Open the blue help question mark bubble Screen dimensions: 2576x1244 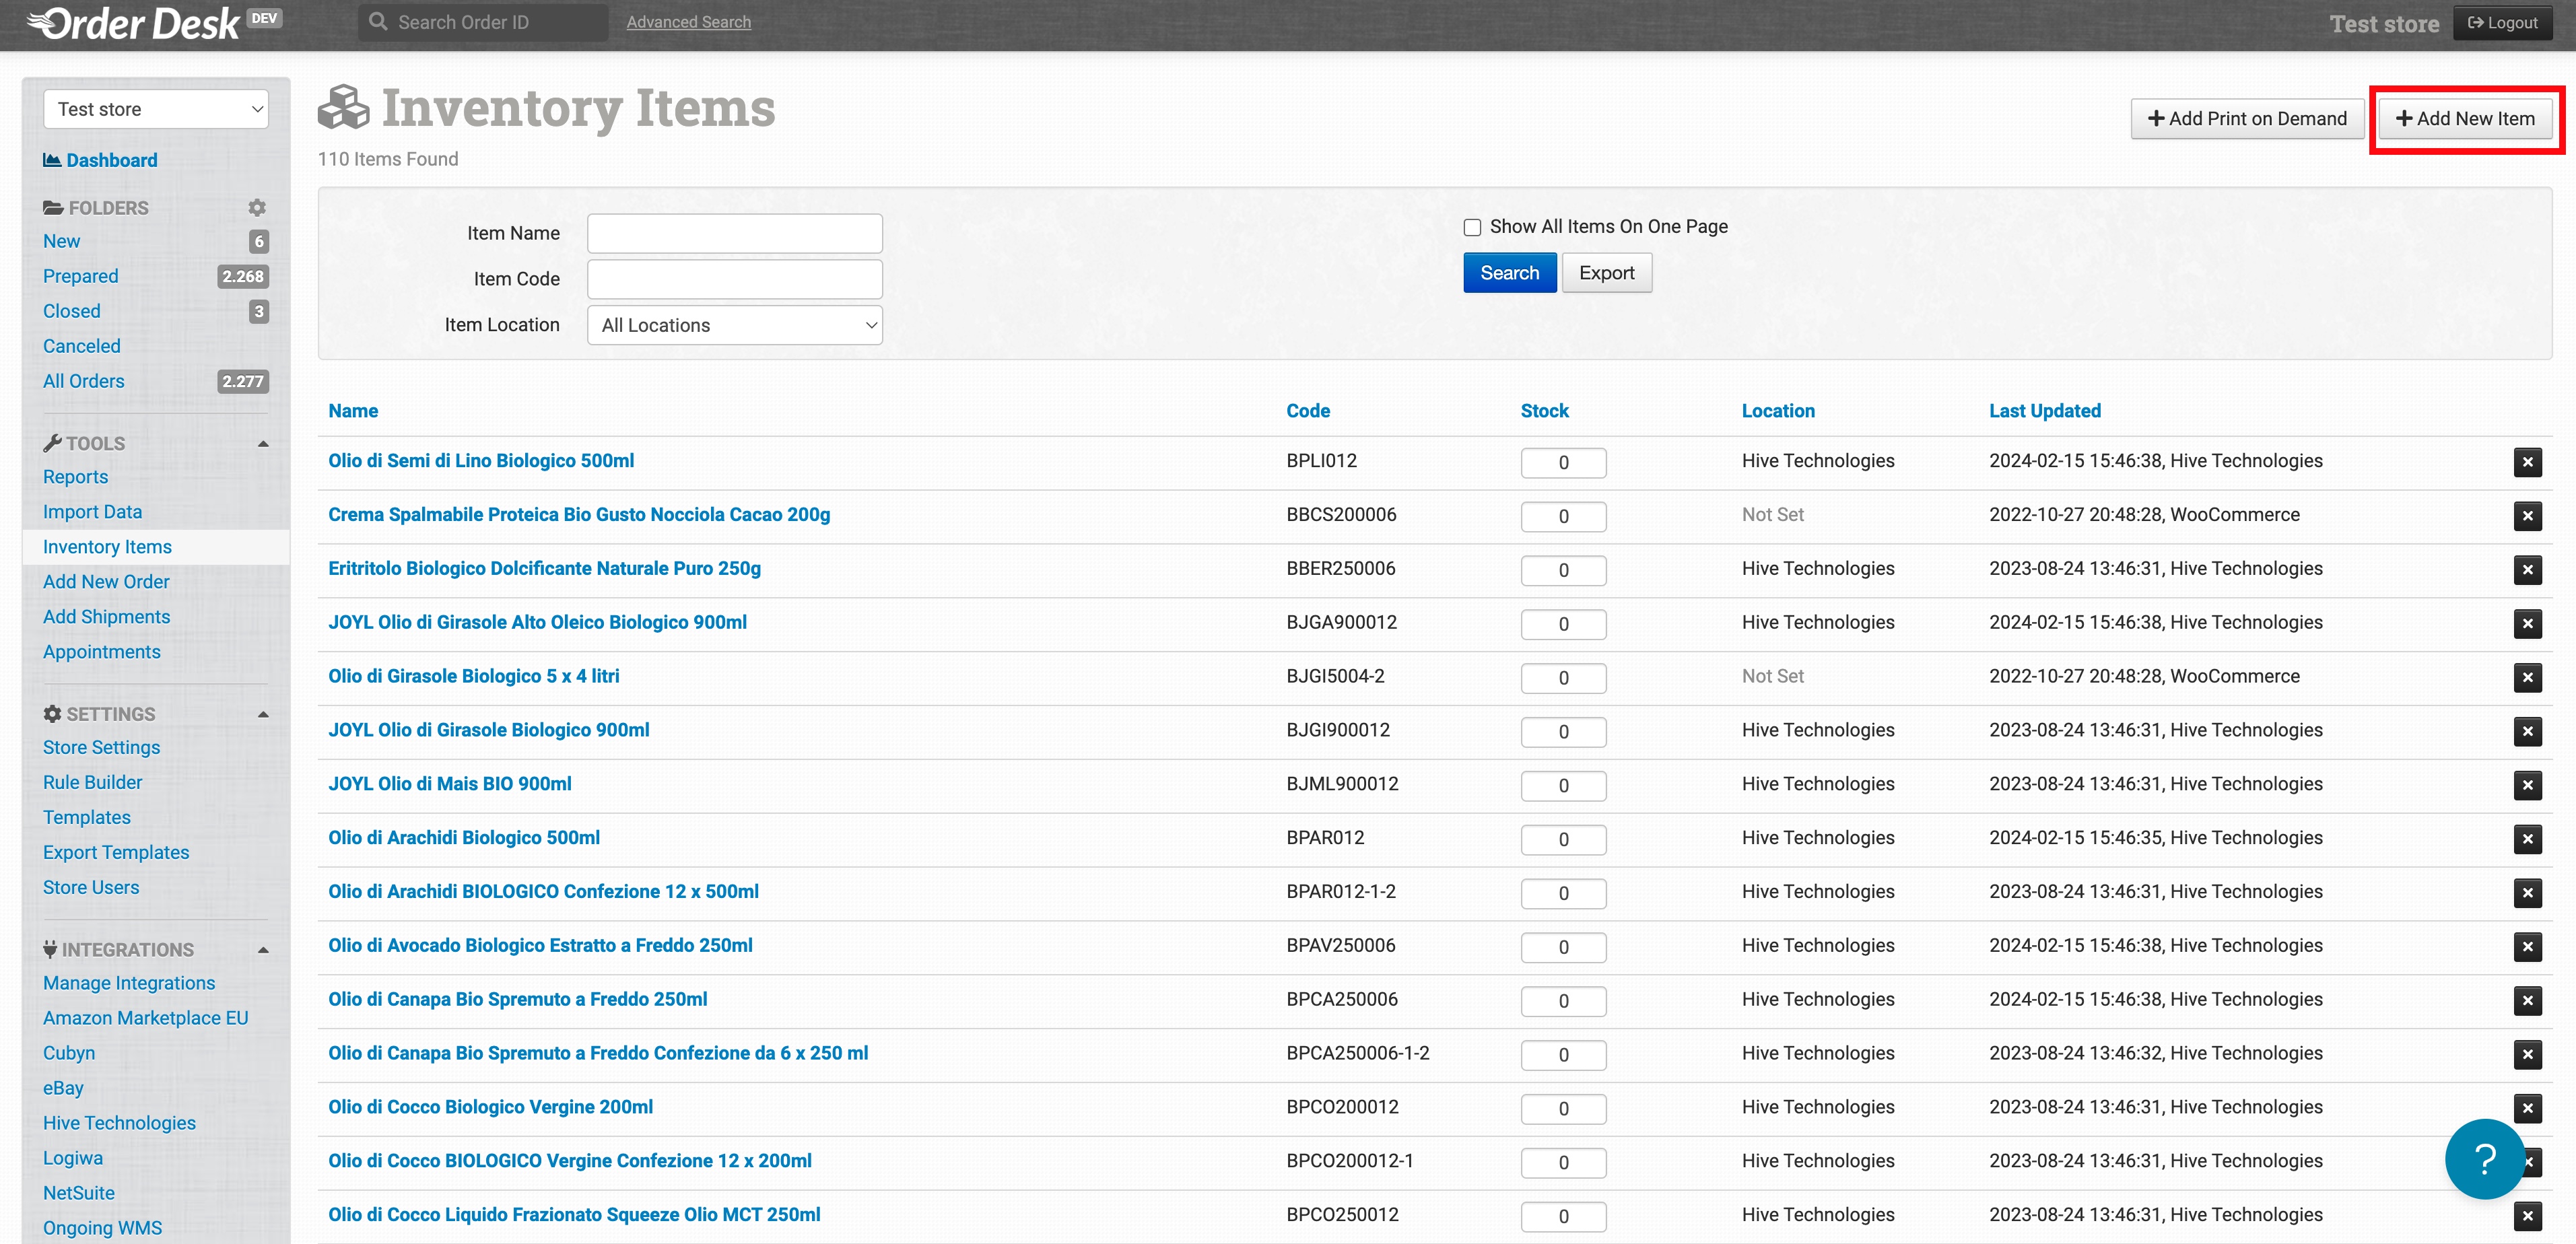tap(2485, 1158)
